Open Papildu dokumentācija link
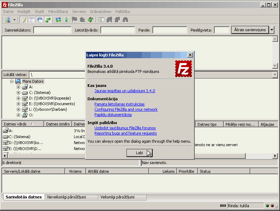The width and height of the screenshot is (280, 211). (x=113, y=115)
